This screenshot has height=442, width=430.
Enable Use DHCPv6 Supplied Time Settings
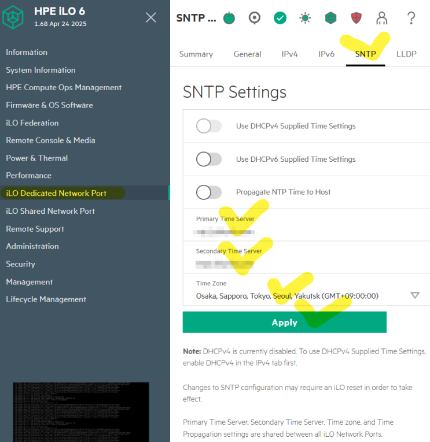(x=209, y=159)
